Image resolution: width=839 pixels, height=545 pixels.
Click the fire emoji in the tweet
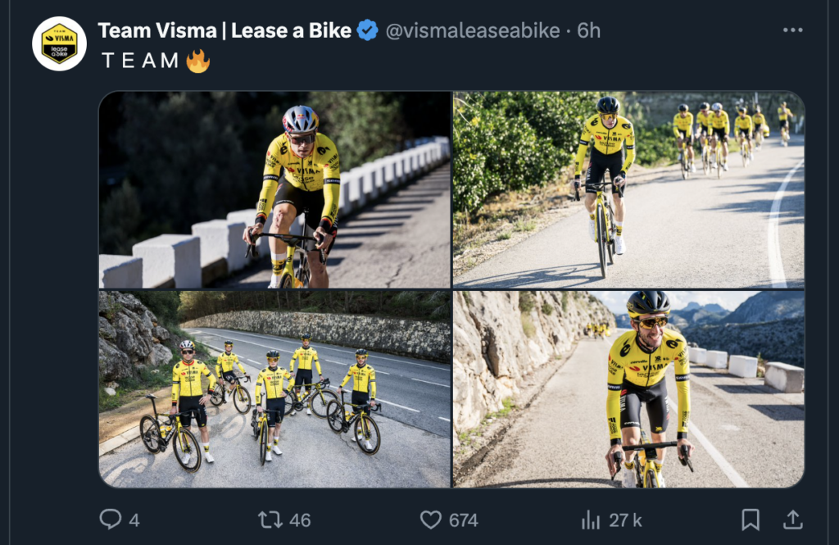coord(198,61)
